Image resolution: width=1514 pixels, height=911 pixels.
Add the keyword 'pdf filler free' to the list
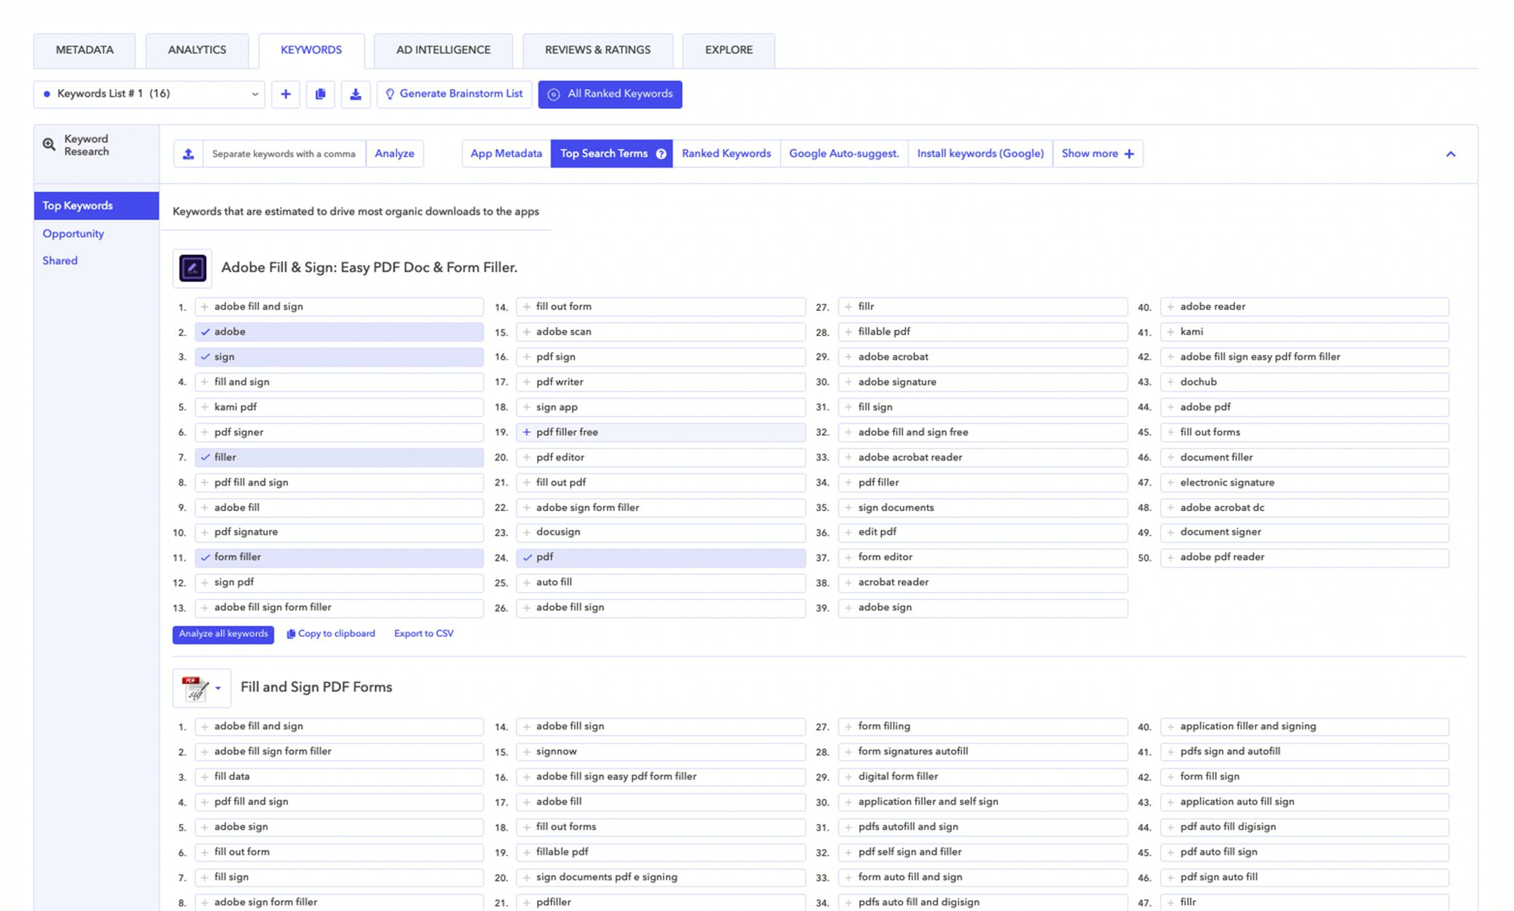click(x=526, y=432)
